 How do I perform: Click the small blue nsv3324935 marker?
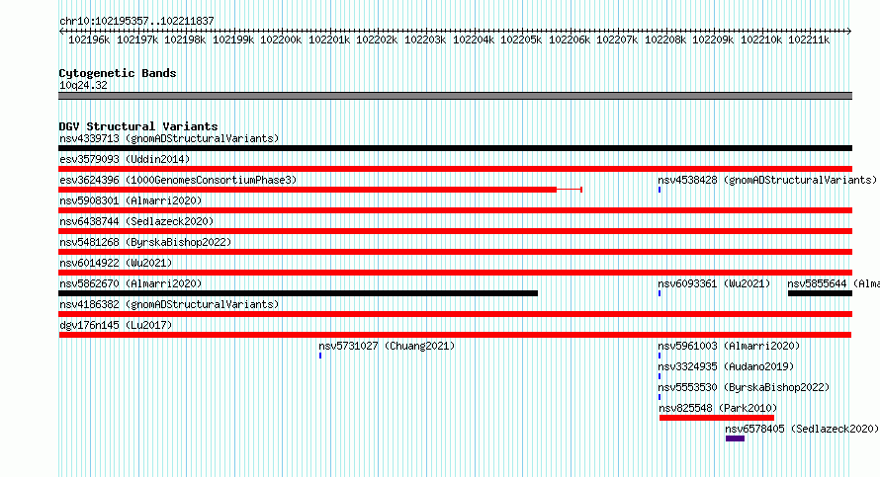(x=660, y=376)
